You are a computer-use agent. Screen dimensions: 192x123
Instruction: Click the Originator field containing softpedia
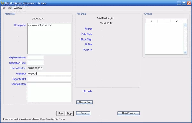[x=49, y=73]
